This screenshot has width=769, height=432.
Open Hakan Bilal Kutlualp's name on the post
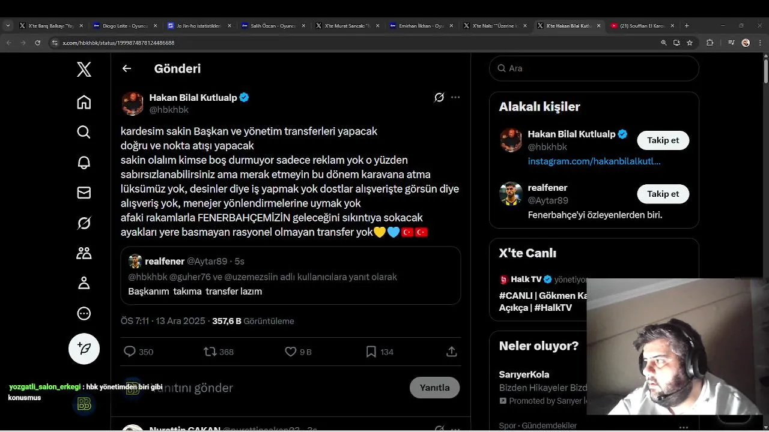click(x=193, y=97)
